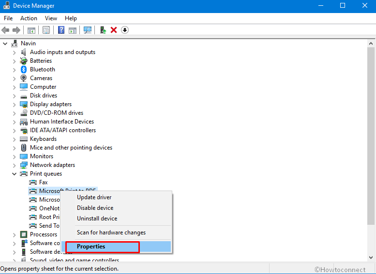Click the Fax printer icon

[x=33, y=182]
